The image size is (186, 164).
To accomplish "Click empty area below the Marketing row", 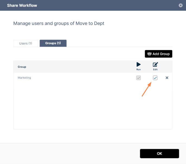I will pos(81,108).
